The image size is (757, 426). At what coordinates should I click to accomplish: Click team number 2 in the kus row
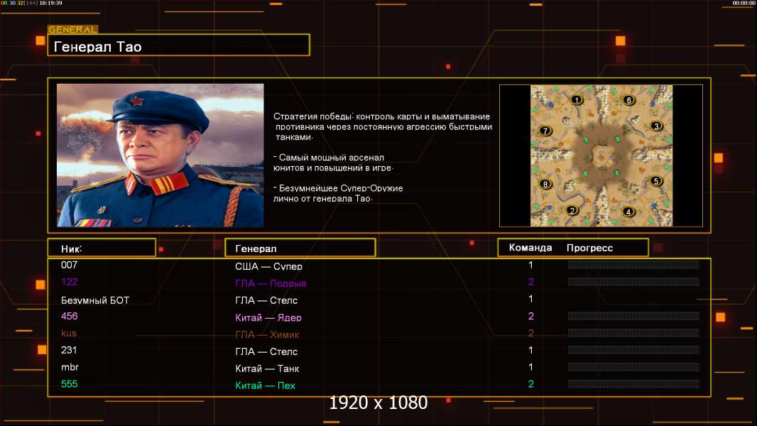click(530, 333)
